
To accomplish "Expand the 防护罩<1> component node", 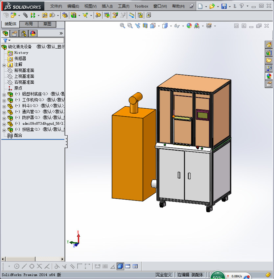I will [x=4, y=118].
